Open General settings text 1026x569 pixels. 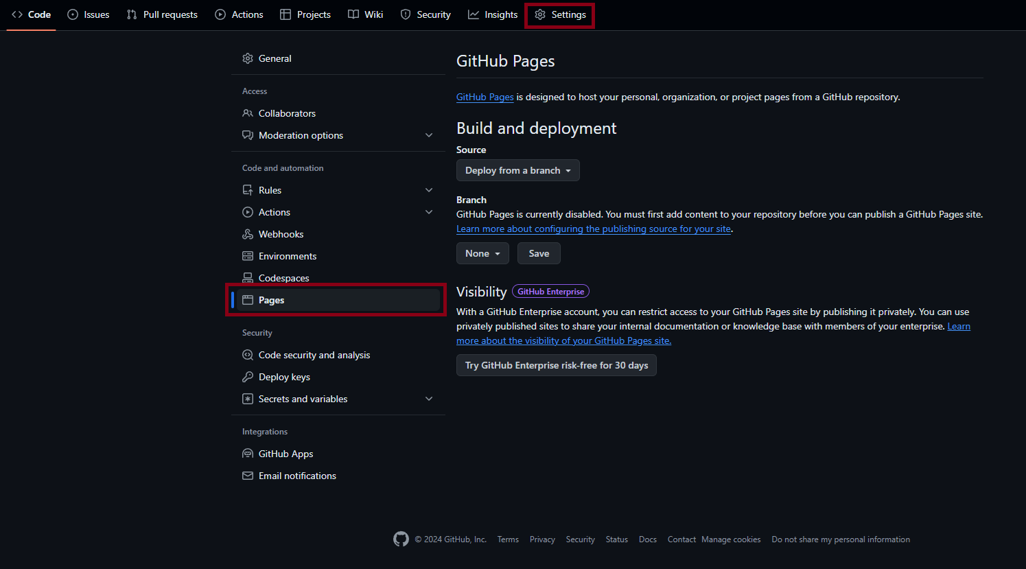275,58
